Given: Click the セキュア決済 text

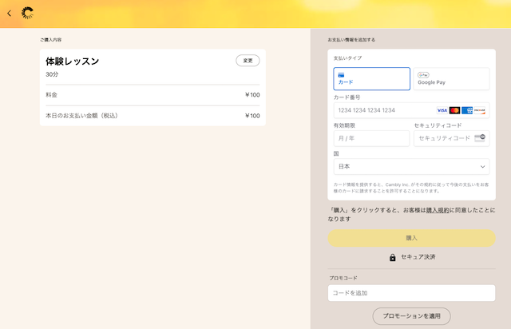Looking at the screenshot, I should 418,257.
